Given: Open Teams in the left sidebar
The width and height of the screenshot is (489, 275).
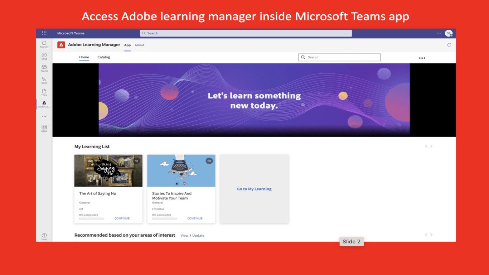Looking at the screenshot, I should point(44,68).
